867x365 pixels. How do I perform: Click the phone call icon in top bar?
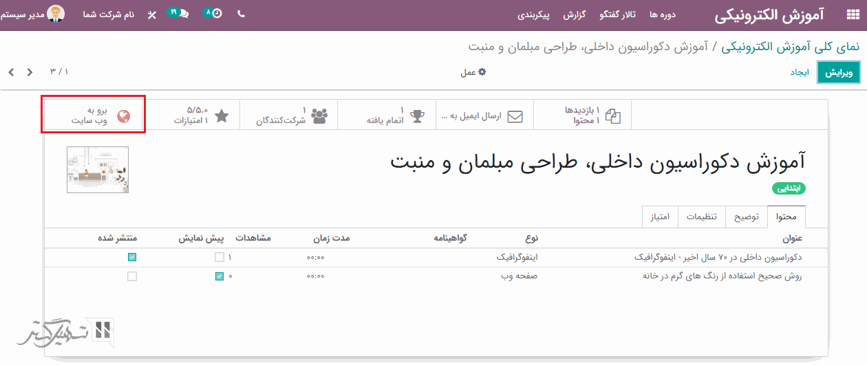pyautogui.click(x=241, y=14)
